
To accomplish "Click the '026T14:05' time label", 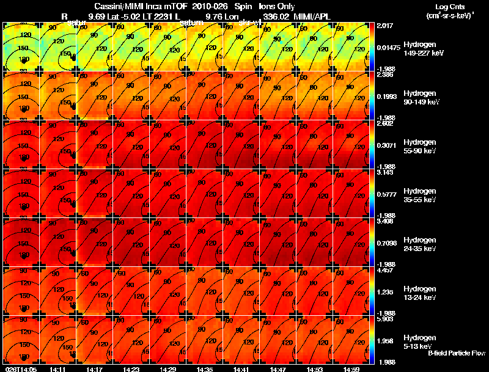I will tap(21, 370).
